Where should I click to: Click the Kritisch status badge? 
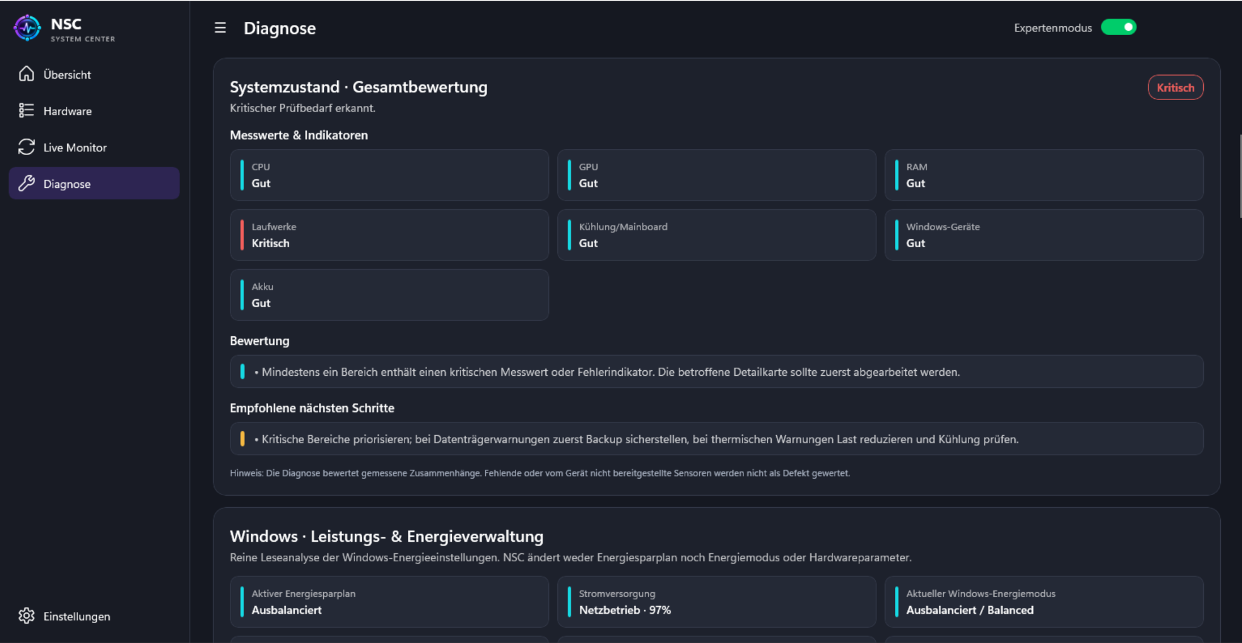[1175, 87]
